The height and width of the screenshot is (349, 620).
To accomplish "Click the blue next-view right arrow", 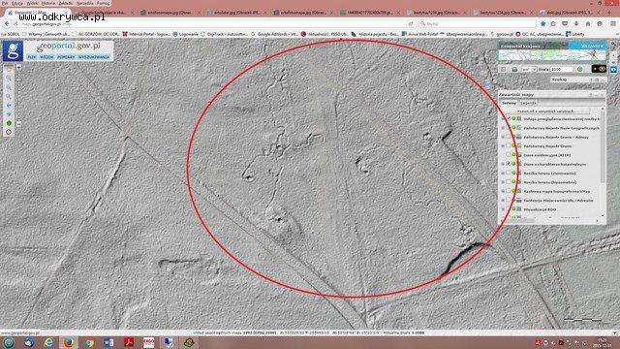I will click(9, 114).
